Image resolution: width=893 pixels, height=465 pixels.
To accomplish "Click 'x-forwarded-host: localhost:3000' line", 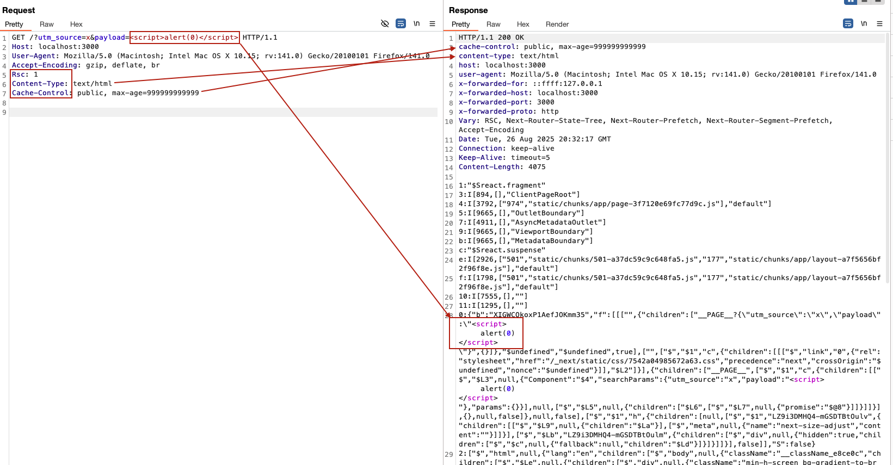I will pyautogui.click(x=528, y=93).
